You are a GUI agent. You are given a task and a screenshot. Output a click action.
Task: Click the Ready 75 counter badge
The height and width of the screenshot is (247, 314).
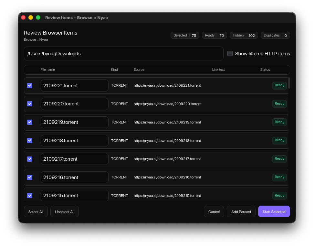[214, 35]
